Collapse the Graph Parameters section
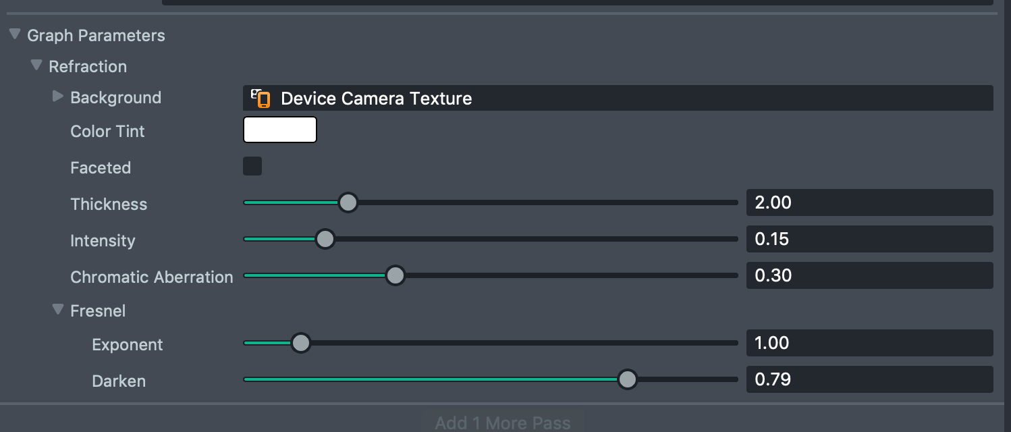The width and height of the screenshot is (1011, 432). click(x=15, y=34)
